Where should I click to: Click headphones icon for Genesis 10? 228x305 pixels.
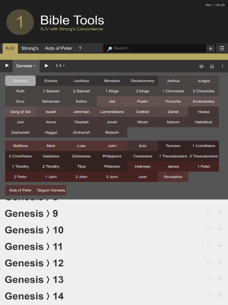pyautogui.click(x=209, y=229)
